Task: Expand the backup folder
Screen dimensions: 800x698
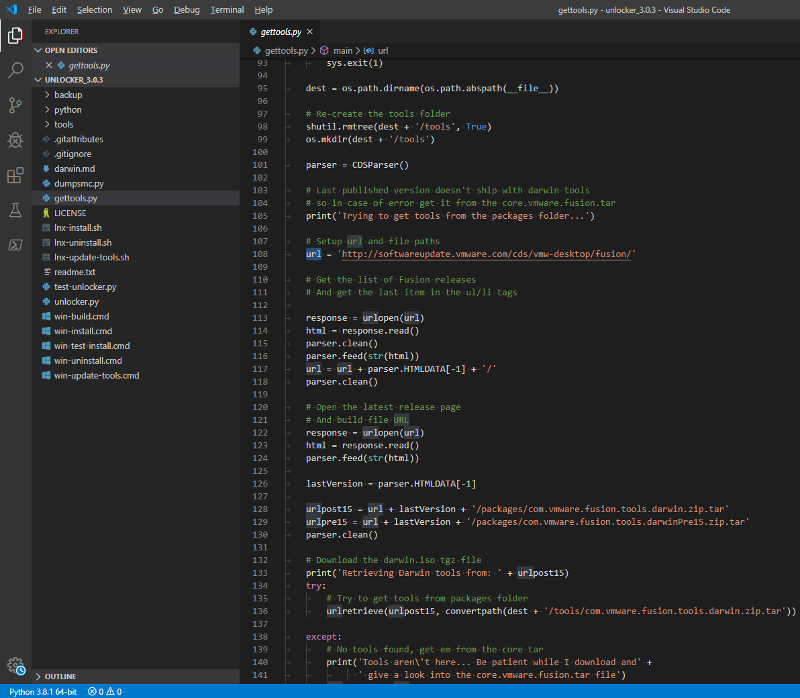Action: pyautogui.click(x=47, y=95)
